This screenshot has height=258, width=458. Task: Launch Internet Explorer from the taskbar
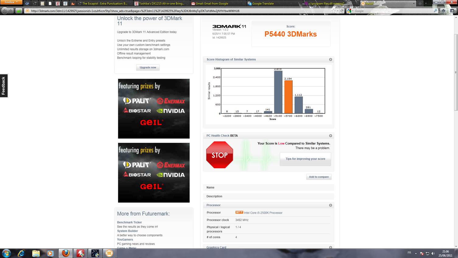coord(21,253)
